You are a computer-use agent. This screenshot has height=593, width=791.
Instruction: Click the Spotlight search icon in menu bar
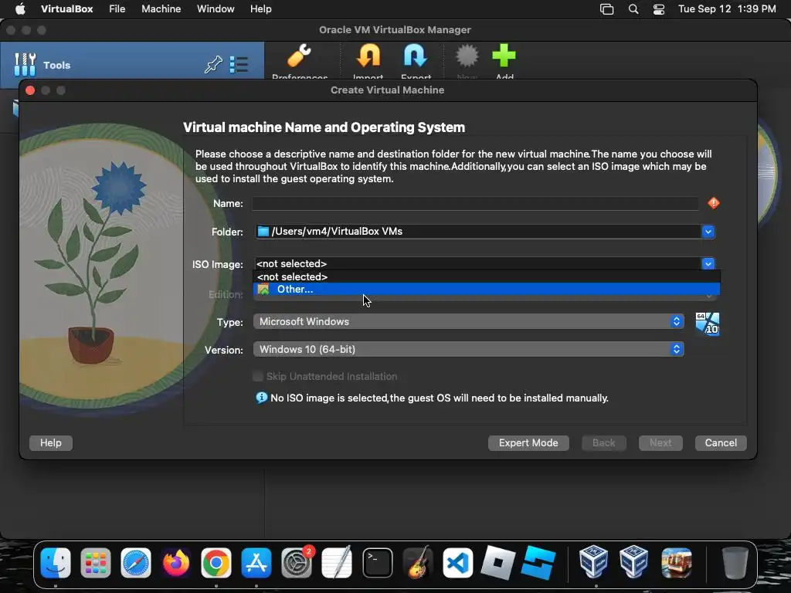pos(633,9)
